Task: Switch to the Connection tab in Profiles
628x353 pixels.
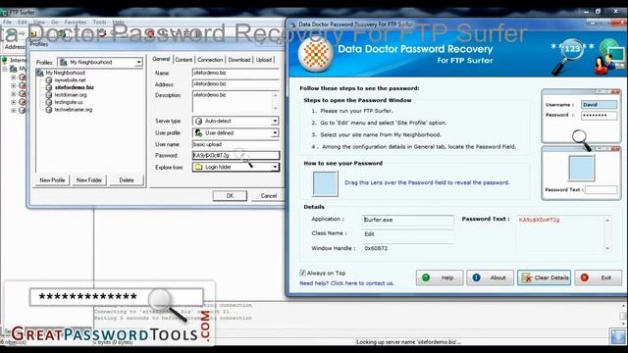Action: (210, 60)
